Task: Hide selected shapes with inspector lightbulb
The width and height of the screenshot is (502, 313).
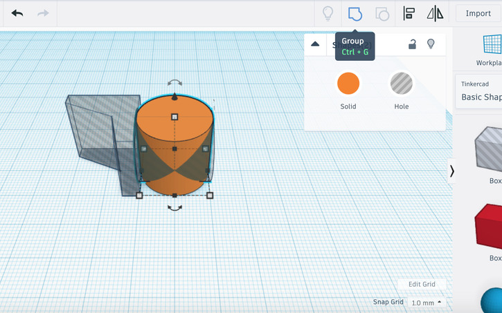Action: coord(431,44)
